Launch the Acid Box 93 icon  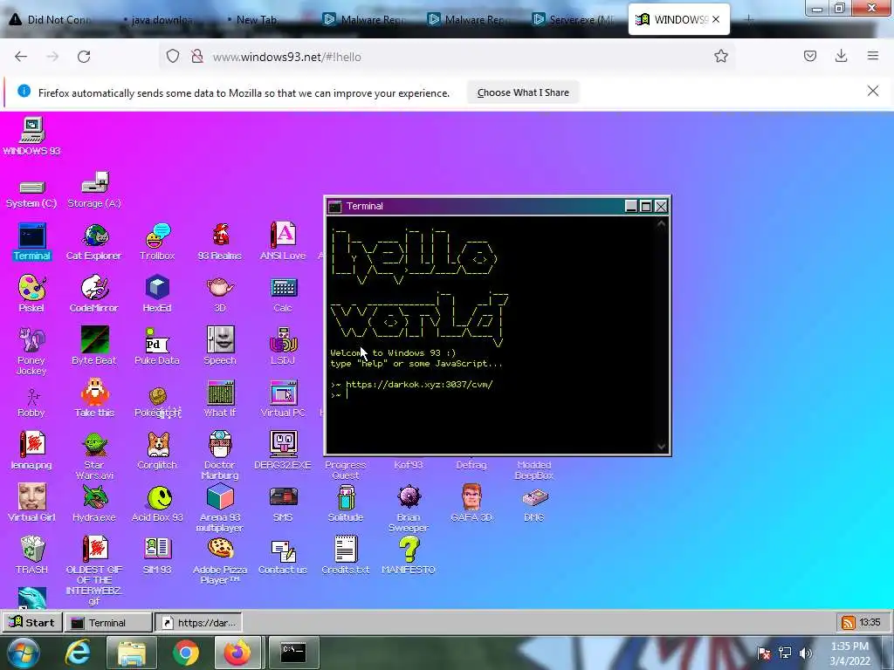click(157, 503)
